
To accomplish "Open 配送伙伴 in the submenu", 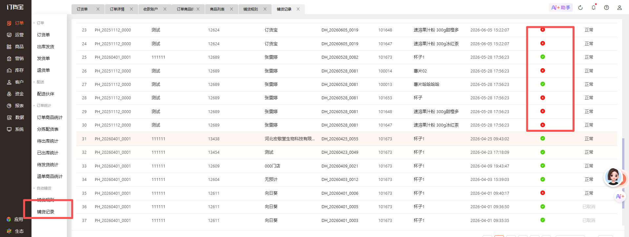I will [x=46, y=94].
